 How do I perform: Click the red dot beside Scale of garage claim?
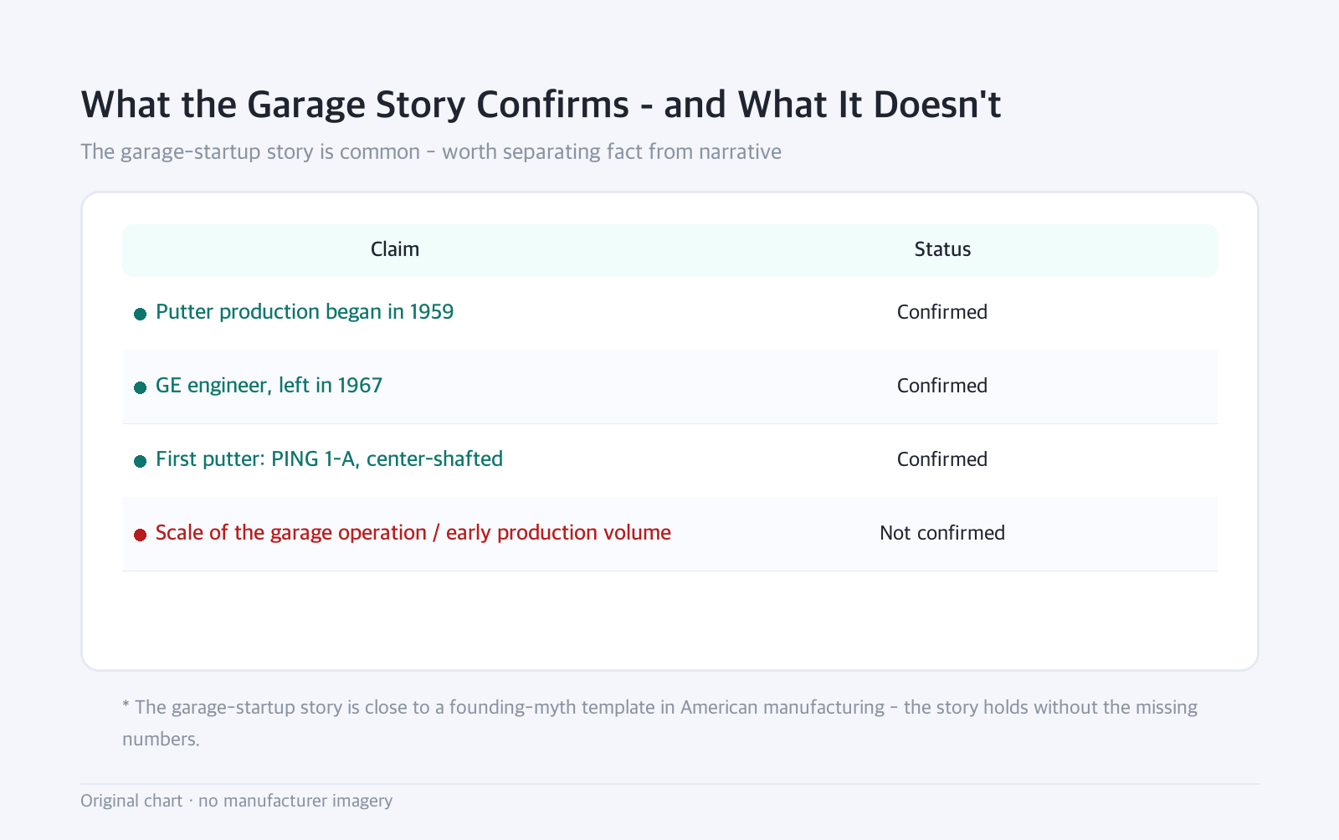coord(141,535)
